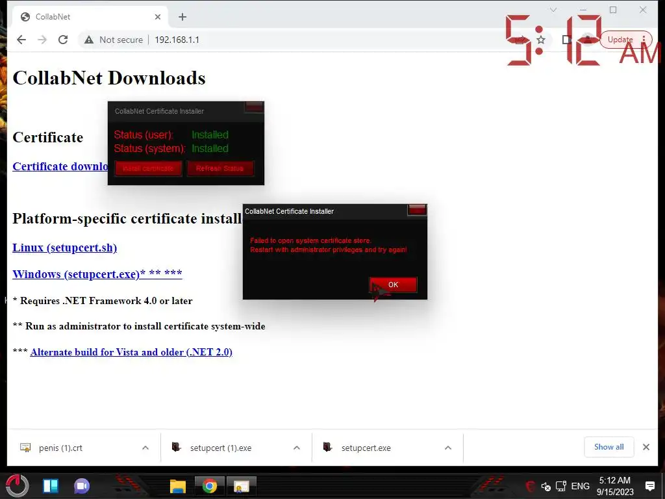This screenshot has height=499, width=665.
Task: Open the setupcert.exe download item
Action: tap(366, 448)
